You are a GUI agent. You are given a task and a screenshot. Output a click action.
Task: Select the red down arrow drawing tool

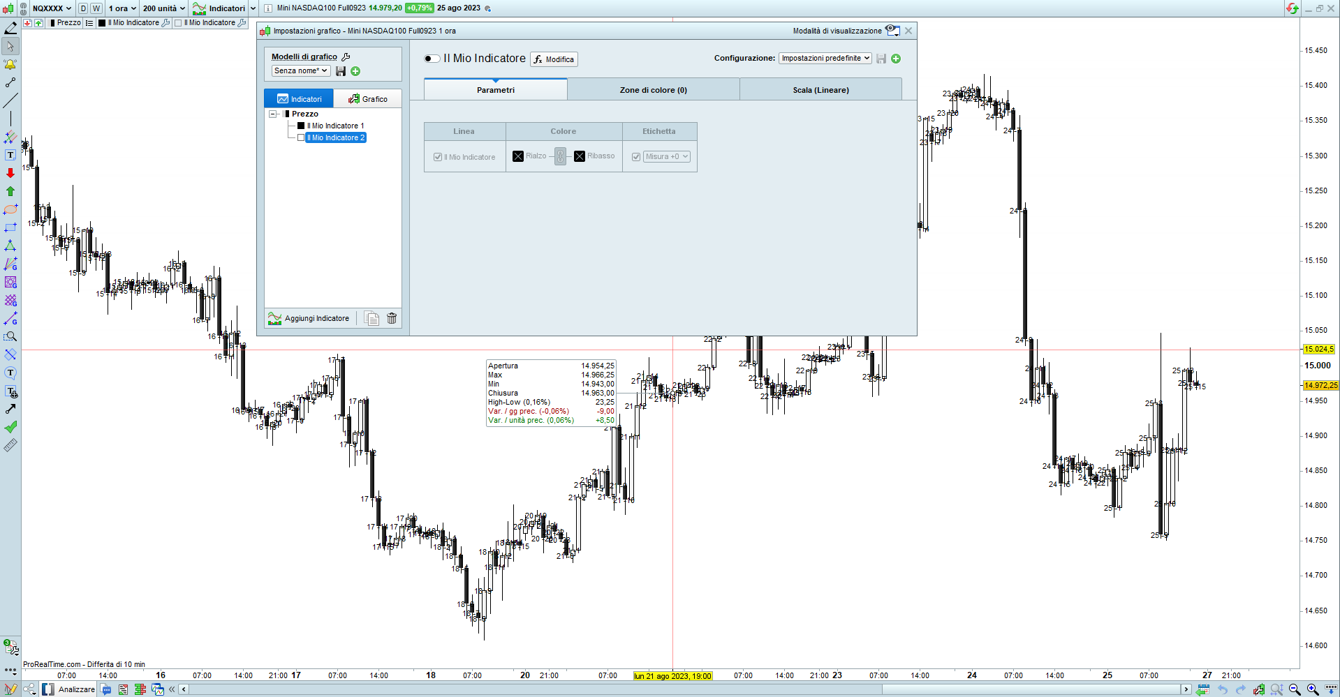(x=10, y=173)
